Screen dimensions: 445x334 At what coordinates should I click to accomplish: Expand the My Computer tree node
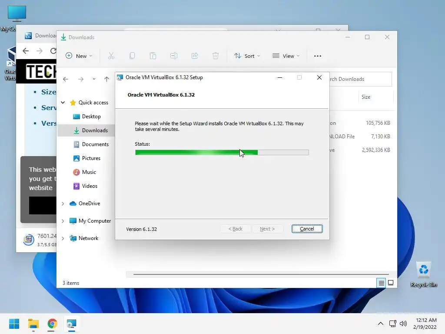[63, 221]
